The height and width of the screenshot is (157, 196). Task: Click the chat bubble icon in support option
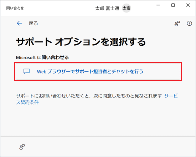(x=26, y=71)
